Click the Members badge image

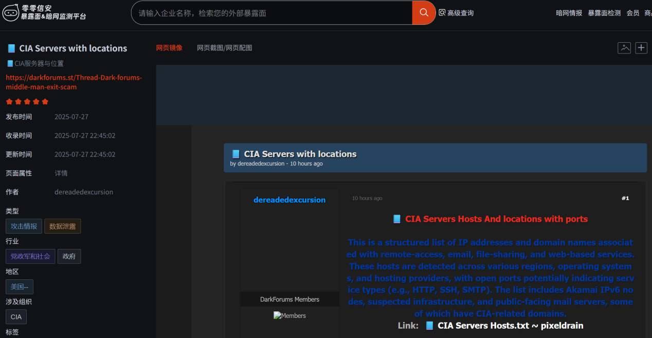[x=289, y=315]
